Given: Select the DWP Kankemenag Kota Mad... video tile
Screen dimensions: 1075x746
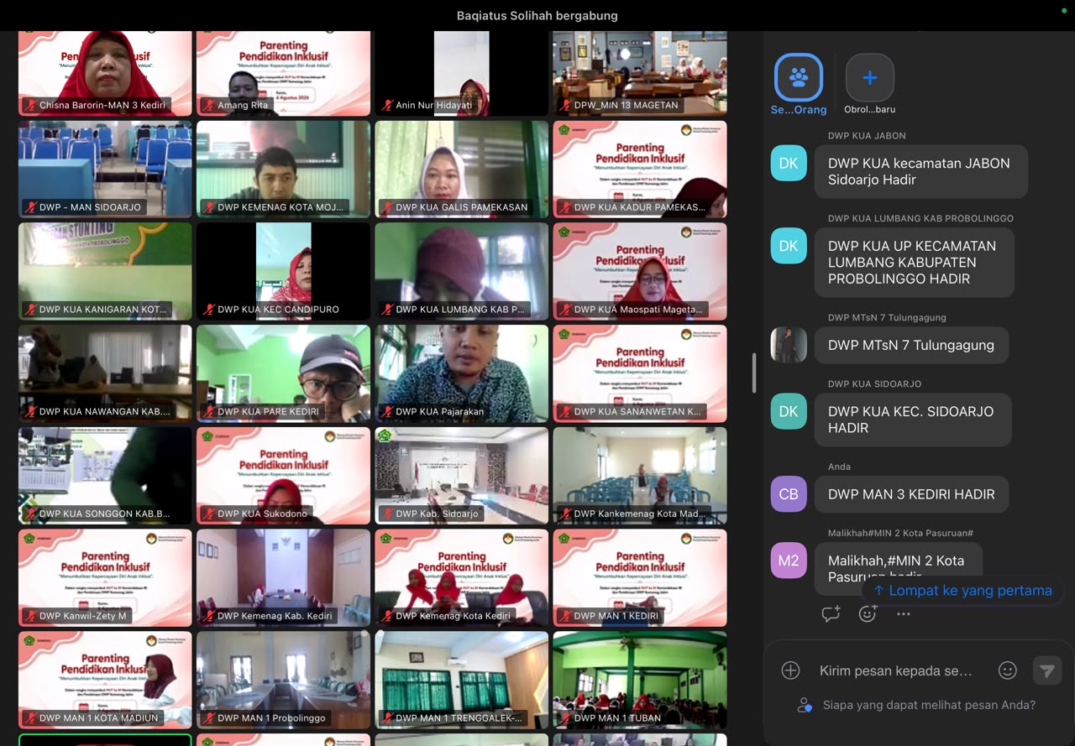Looking at the screenshot, I should click(x=640, y=476).
